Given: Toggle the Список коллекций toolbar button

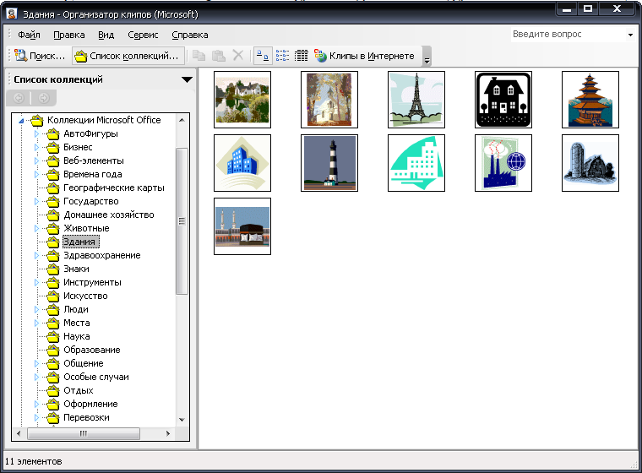Looking at the screenshot, I should [128, 56].
